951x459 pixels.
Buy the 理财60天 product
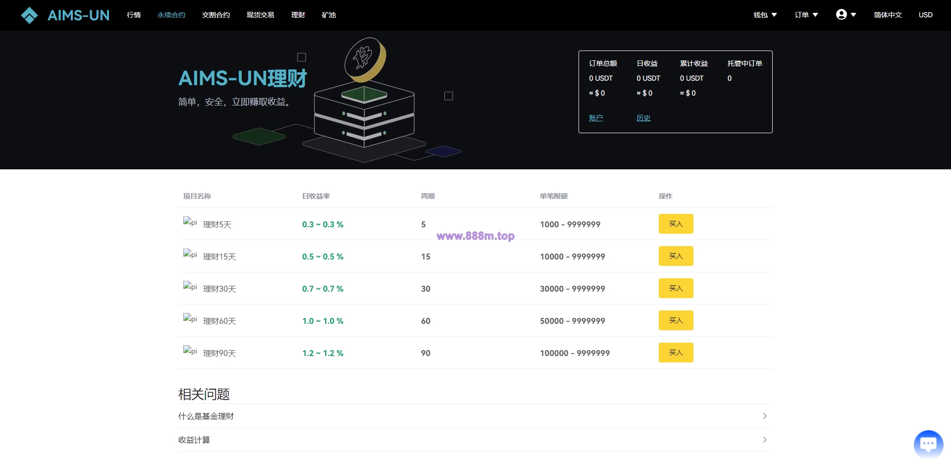676,320
